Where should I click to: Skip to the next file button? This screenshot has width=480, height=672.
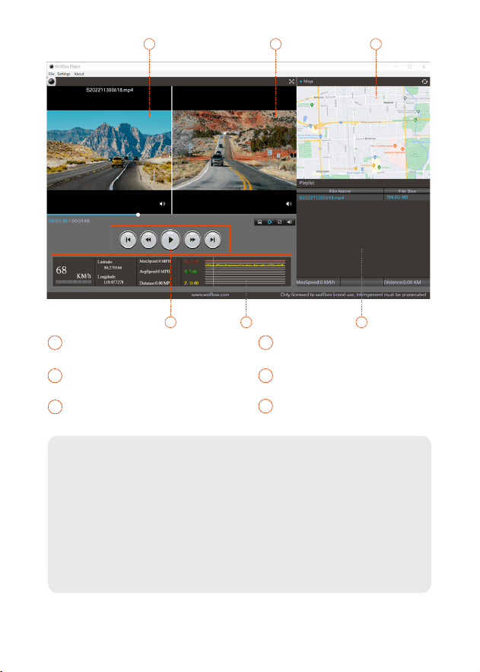(212, 240)
